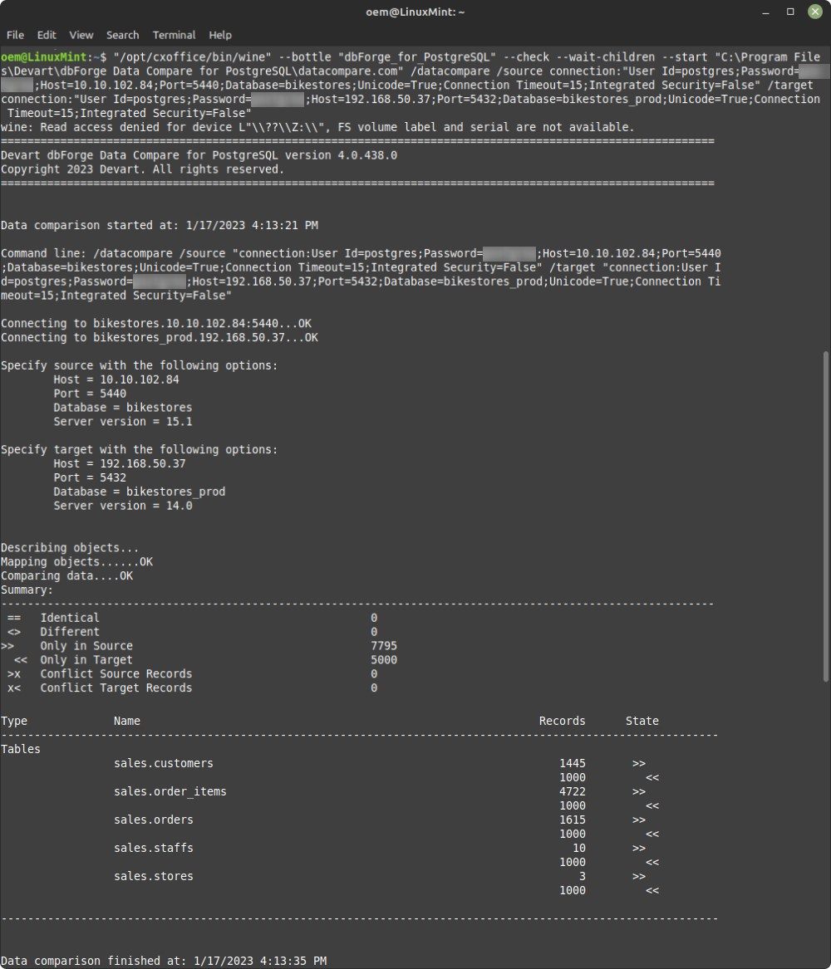Minimize the terminal window
The height and width of the screenshot is (969, 831).
coord(766,12)
